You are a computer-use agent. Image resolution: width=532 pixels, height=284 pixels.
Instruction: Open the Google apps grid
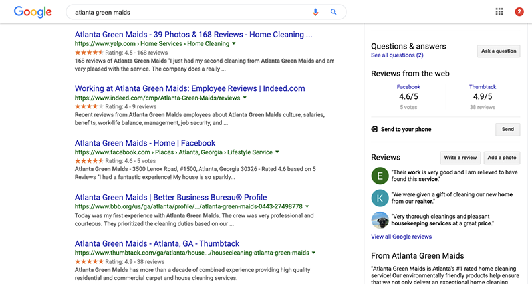499,12
